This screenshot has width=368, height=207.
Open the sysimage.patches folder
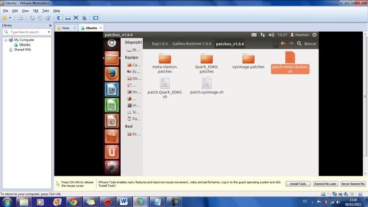[x=248, y=61]
